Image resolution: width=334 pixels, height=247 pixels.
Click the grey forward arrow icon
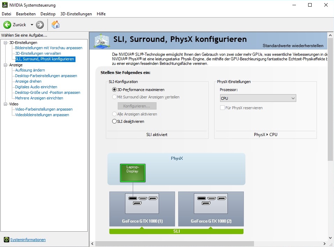coord(40,25)
